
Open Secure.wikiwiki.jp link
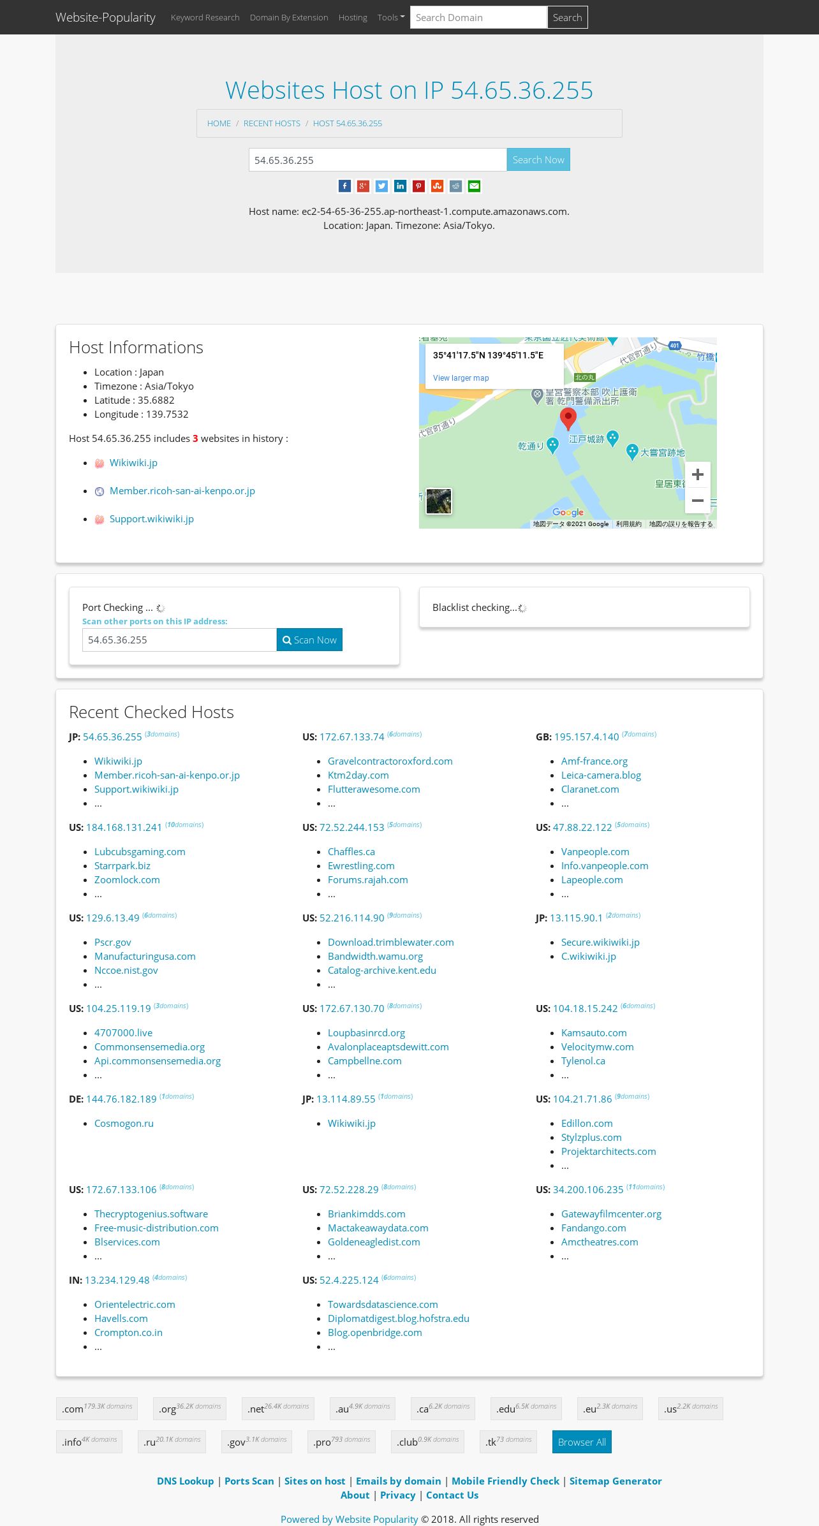coord(600,942)
